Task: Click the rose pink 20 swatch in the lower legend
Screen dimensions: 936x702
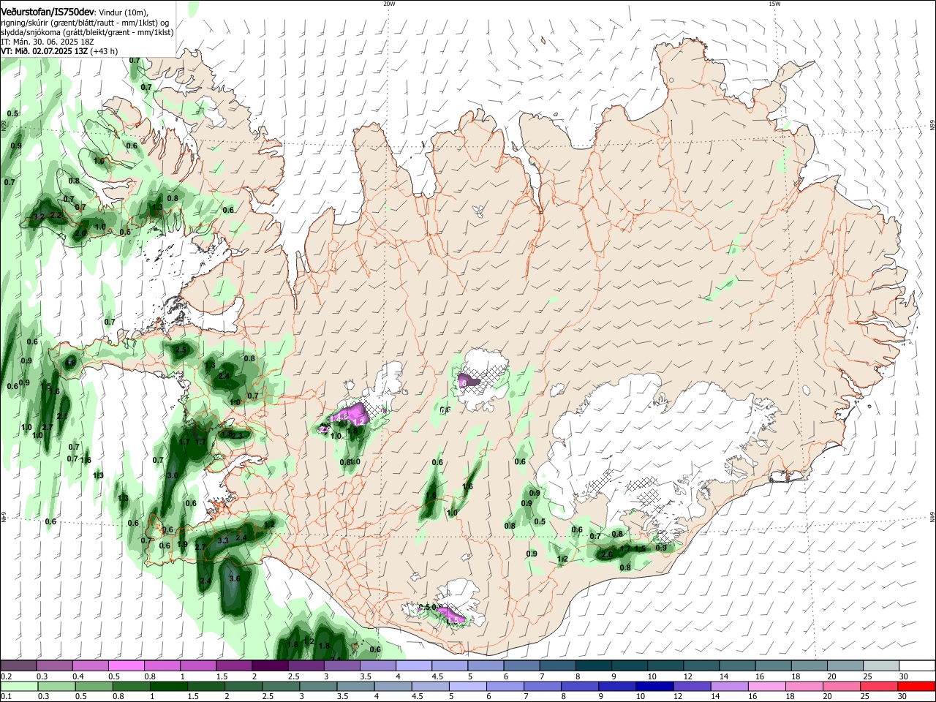Action: (x=841, y=687)
